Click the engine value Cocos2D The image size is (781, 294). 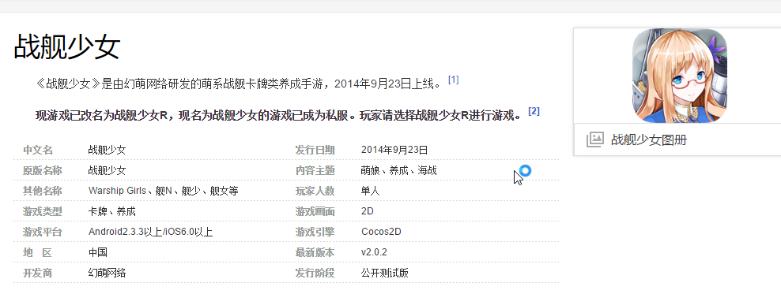[381, 232]
